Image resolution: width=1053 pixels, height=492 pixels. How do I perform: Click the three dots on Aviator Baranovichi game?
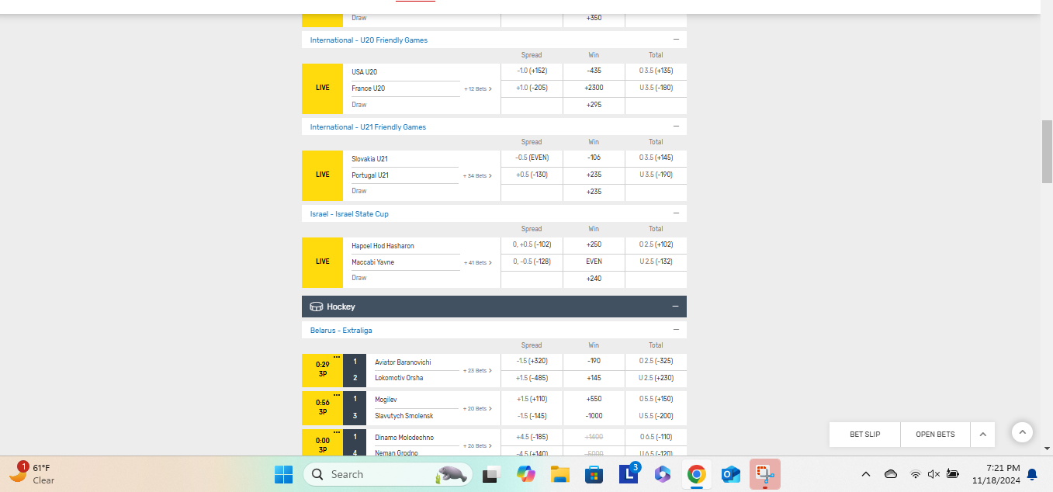point(337,358)
